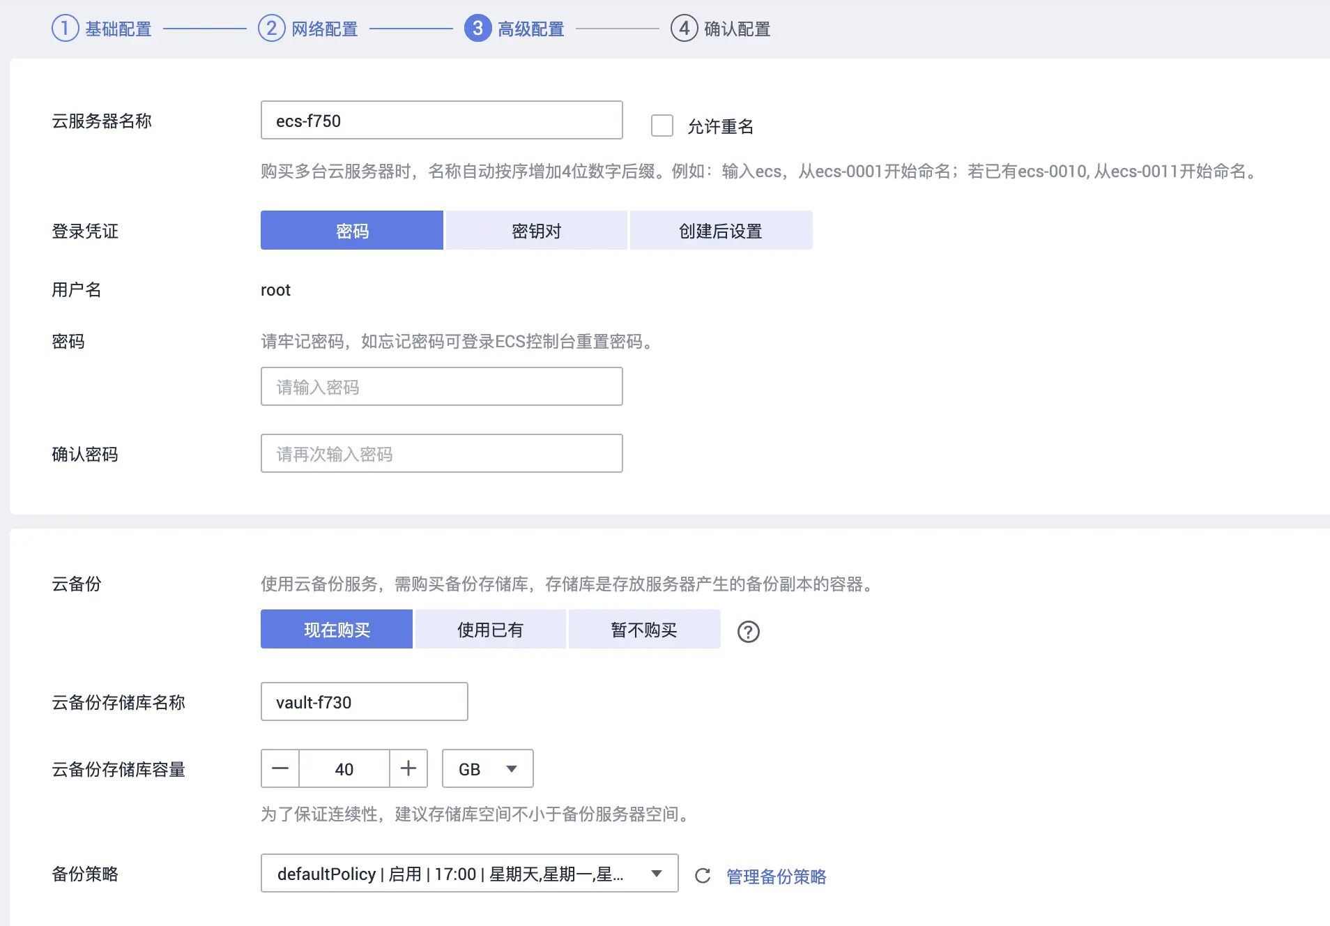
Task: Click the ecs-f750 server name field
Action: (x=441, y=120)
